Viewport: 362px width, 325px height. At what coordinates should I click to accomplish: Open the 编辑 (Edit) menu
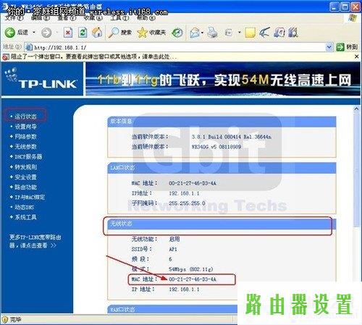pos(41,18)
